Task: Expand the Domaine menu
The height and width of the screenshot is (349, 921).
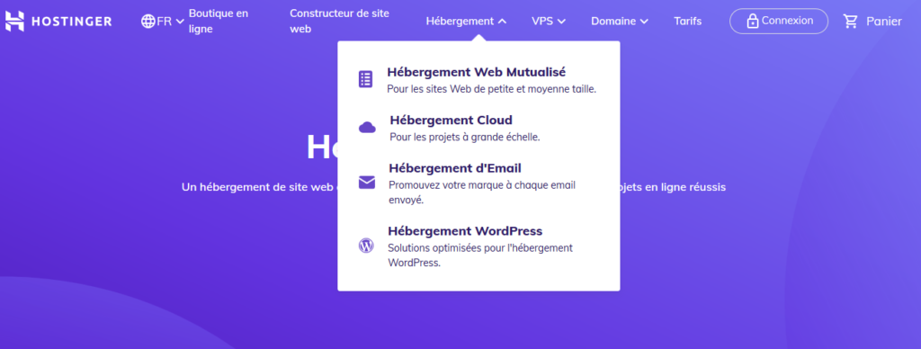Action: click(619, 22)
